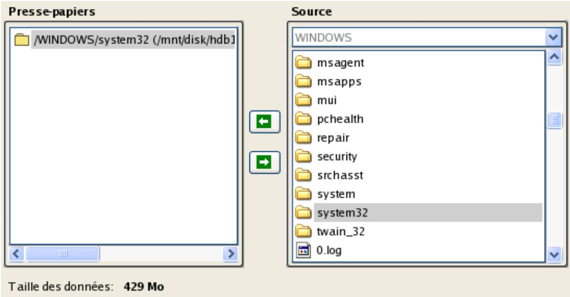
Task: Click the clipboard horizontal scrollbar thumb
Action: coord(62,254)
